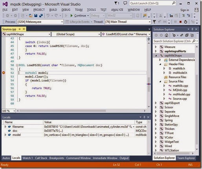
Task: Click the Quick Launch search icon
Action: pos(174,3)
